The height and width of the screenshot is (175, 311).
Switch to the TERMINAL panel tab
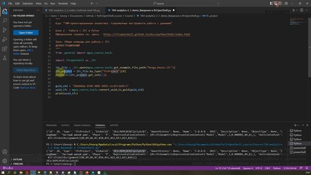100,125
